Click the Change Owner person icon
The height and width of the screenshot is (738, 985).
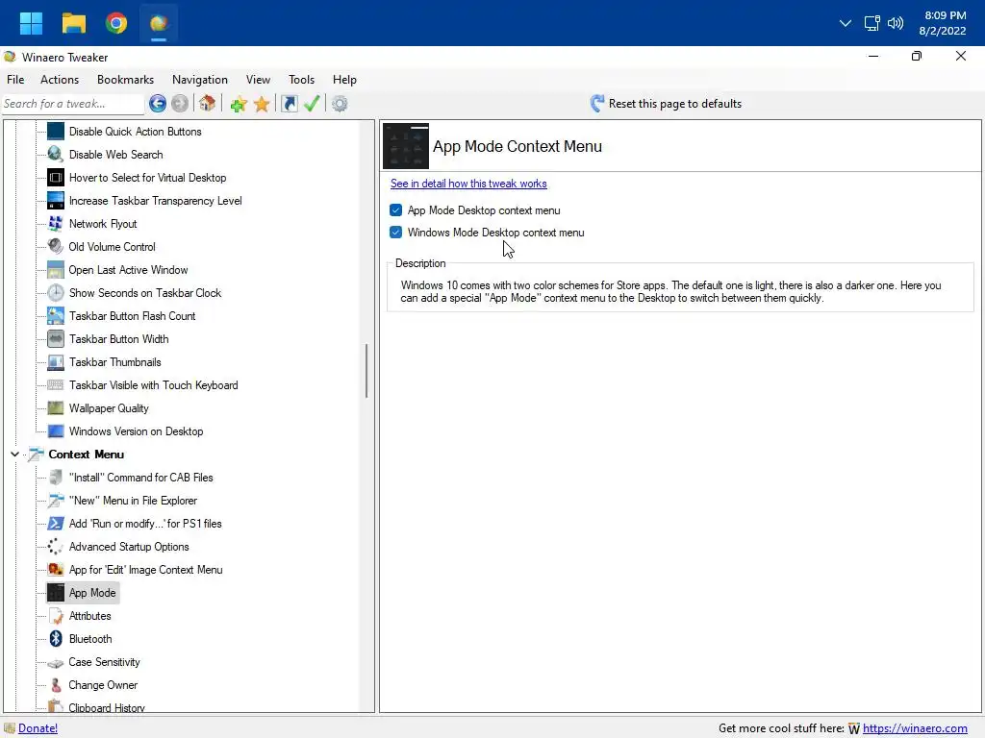click(x=55, y=685)
